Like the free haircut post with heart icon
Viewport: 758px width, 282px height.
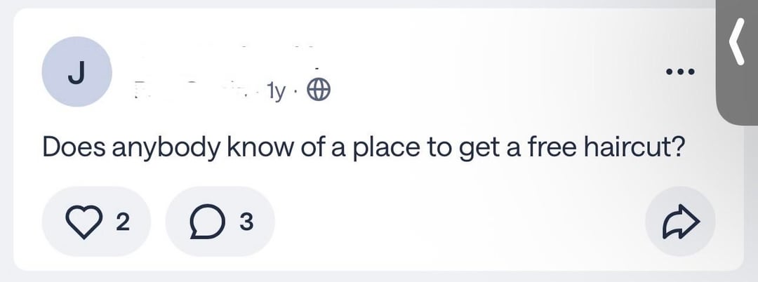pyautogui.click(x=84, y=222)
